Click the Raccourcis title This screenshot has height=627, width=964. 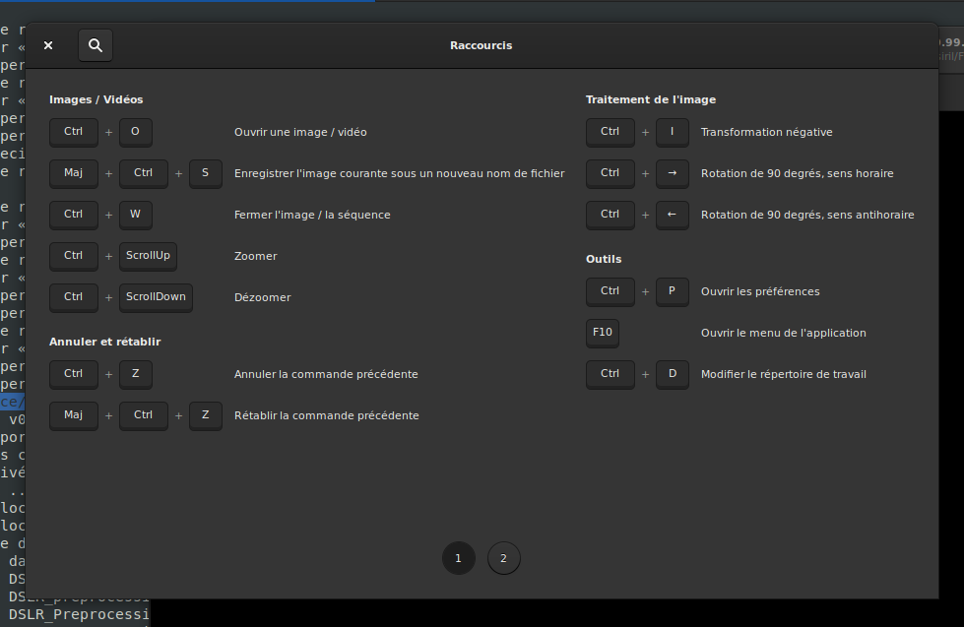click(x=481, y=45)
